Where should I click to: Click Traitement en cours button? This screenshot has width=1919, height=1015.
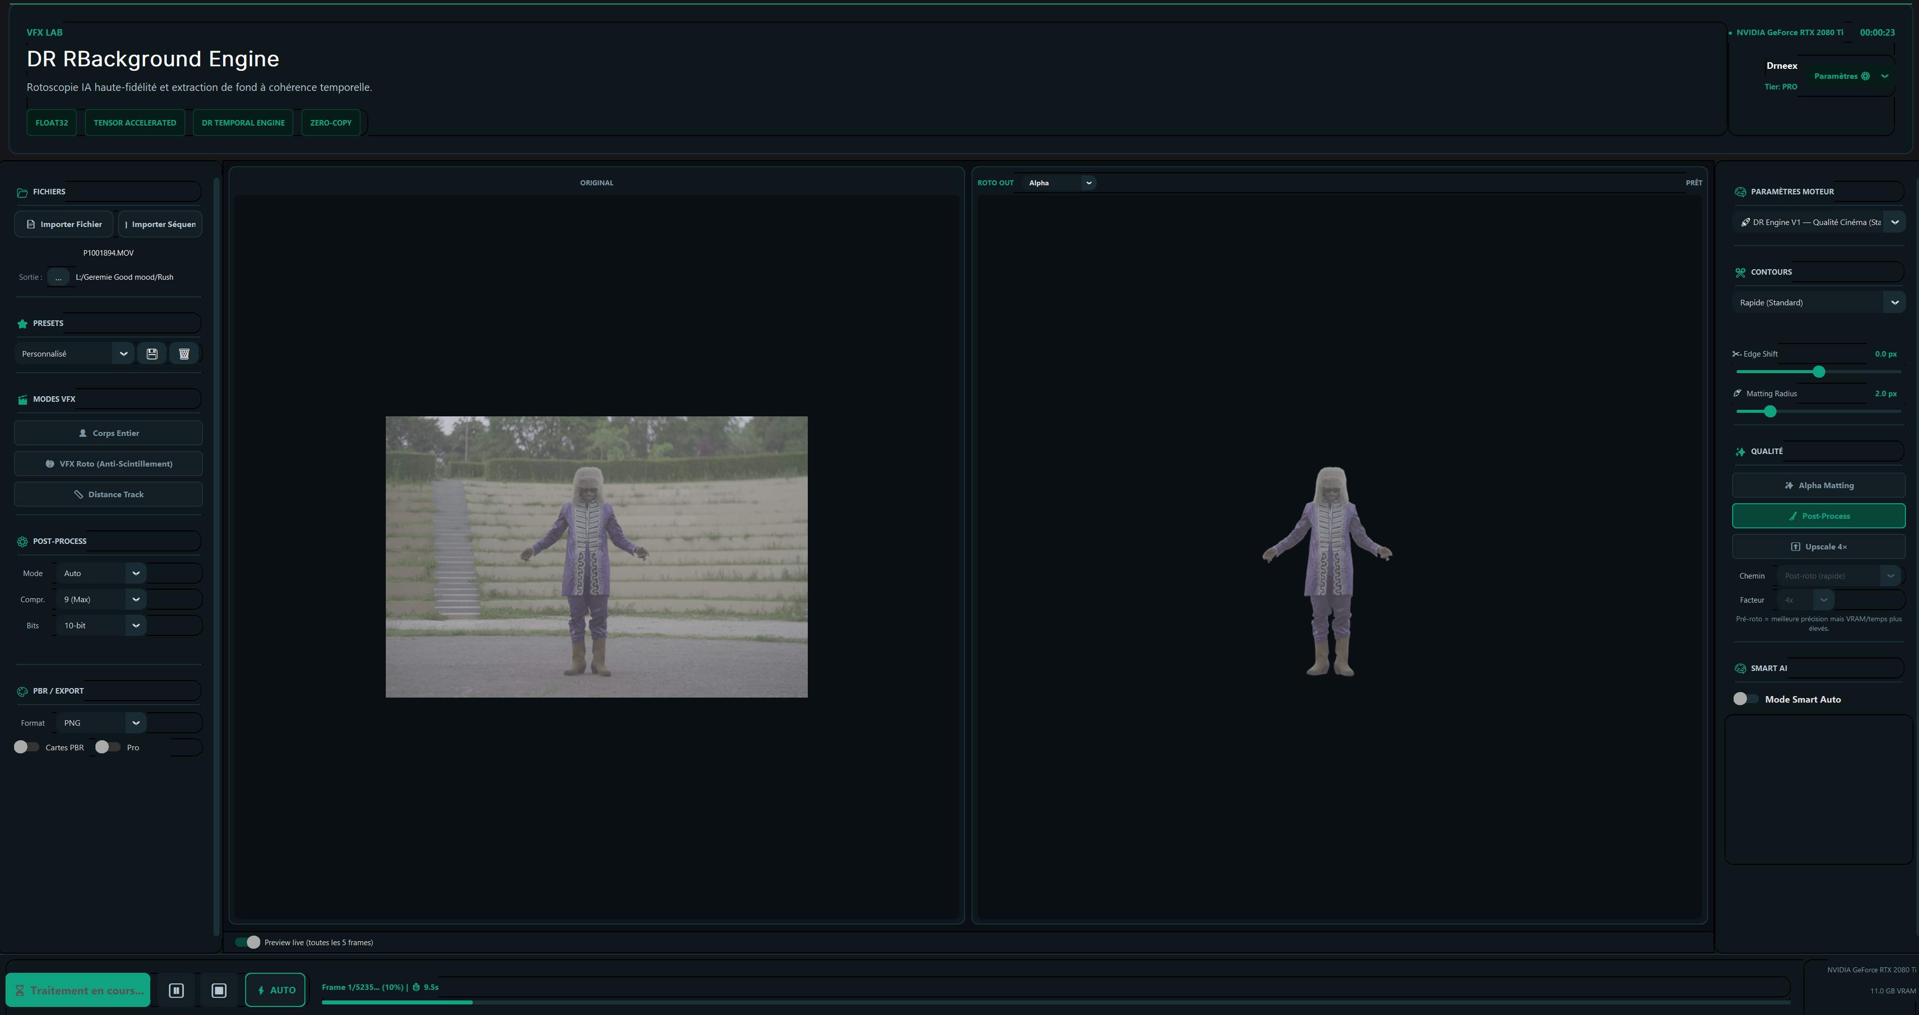click(x=78, y=990)
